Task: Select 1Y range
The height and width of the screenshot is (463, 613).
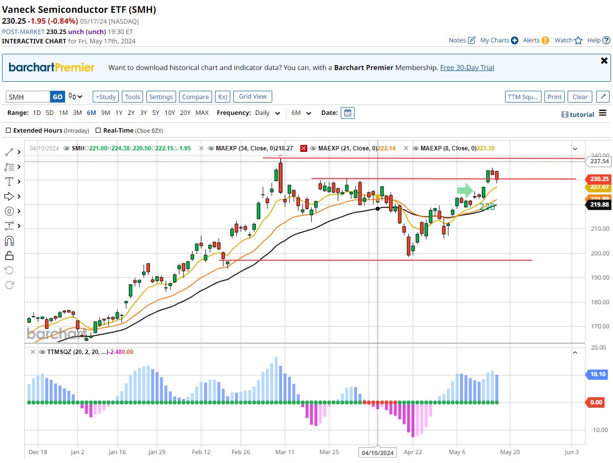Action: point(119,113)
